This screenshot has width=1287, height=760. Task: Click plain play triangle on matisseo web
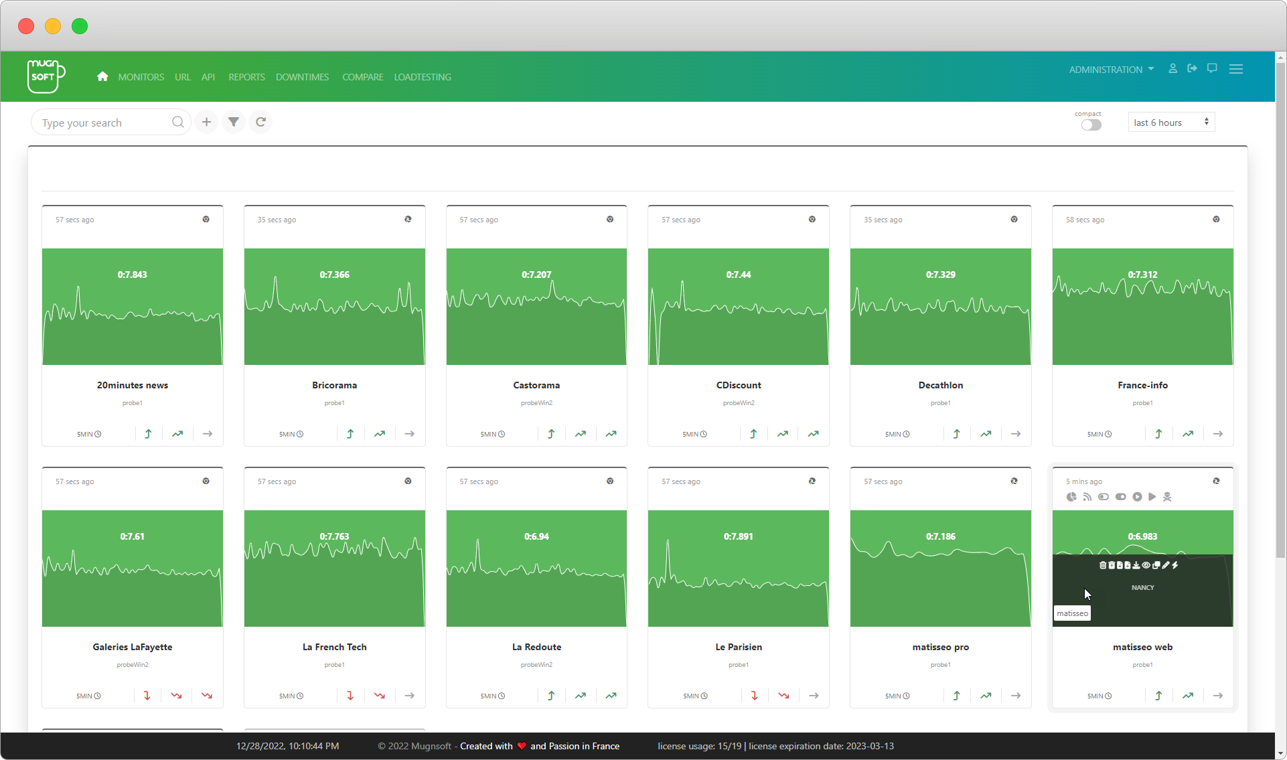click(x=1152, y=497)
